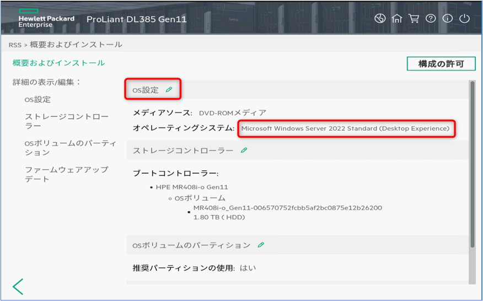Click the information icon in header
This screenshot has height=301, width=483.
click(x=447, y=19)
